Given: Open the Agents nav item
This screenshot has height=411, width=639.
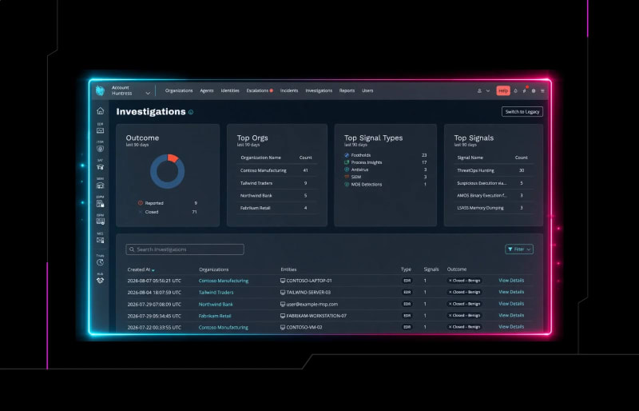Looking at the screenshot, I should point(207,90).
